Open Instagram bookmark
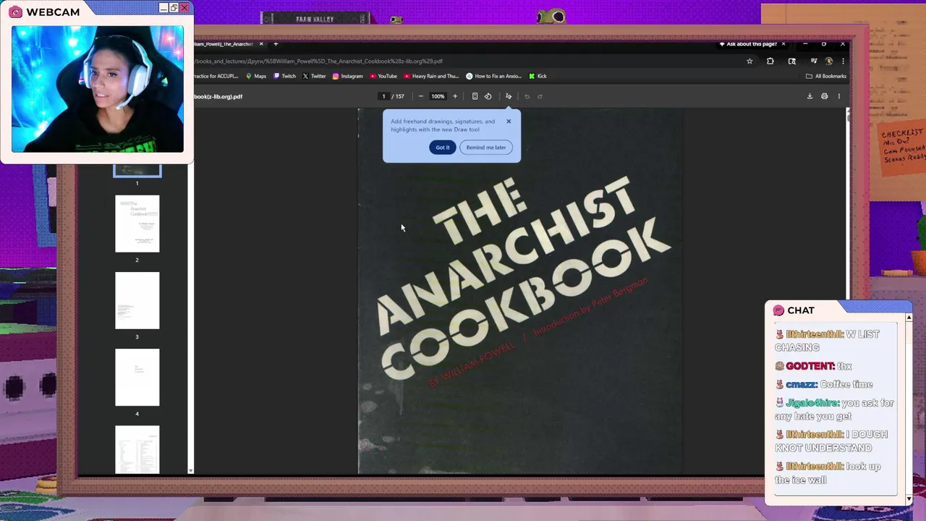Image resolution: width=926 pixels, height=521 pixels. point(348,76)
